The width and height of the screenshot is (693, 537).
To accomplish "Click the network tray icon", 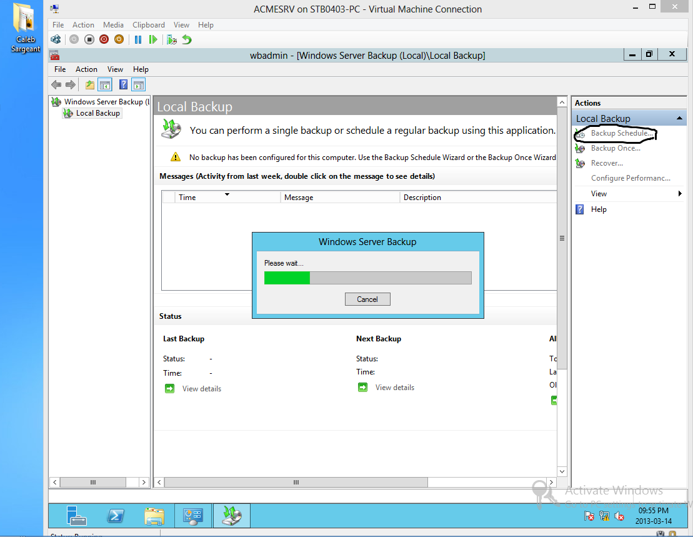I will 604,516.
